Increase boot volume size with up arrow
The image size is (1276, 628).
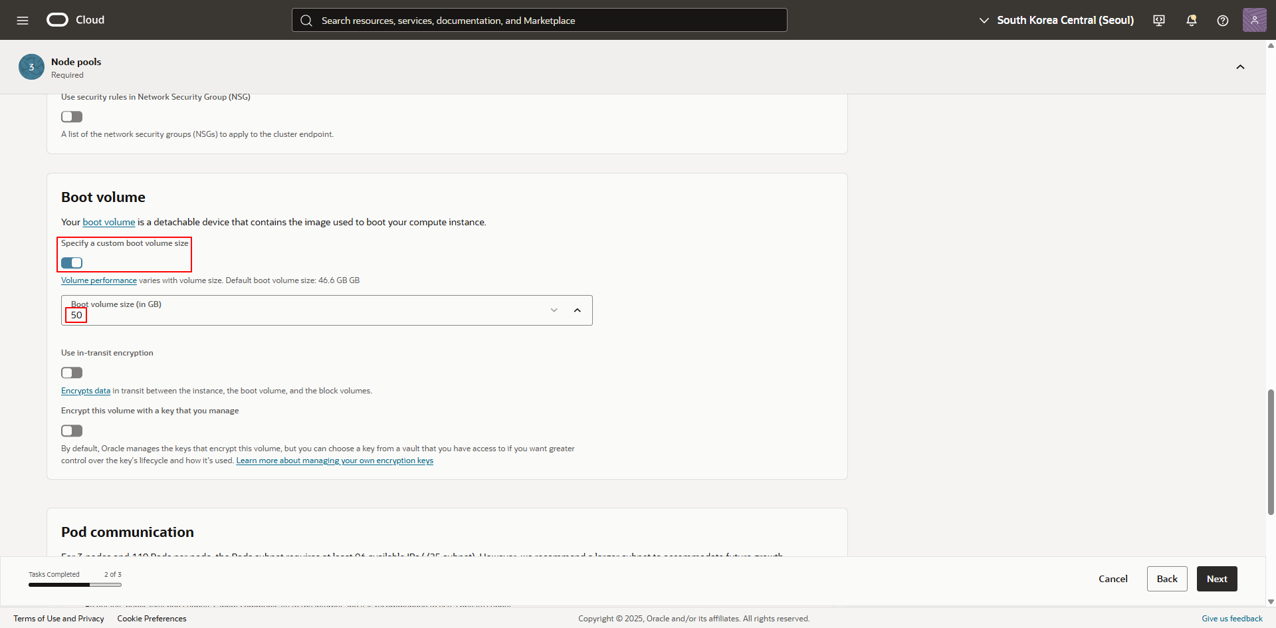(577, 310)
